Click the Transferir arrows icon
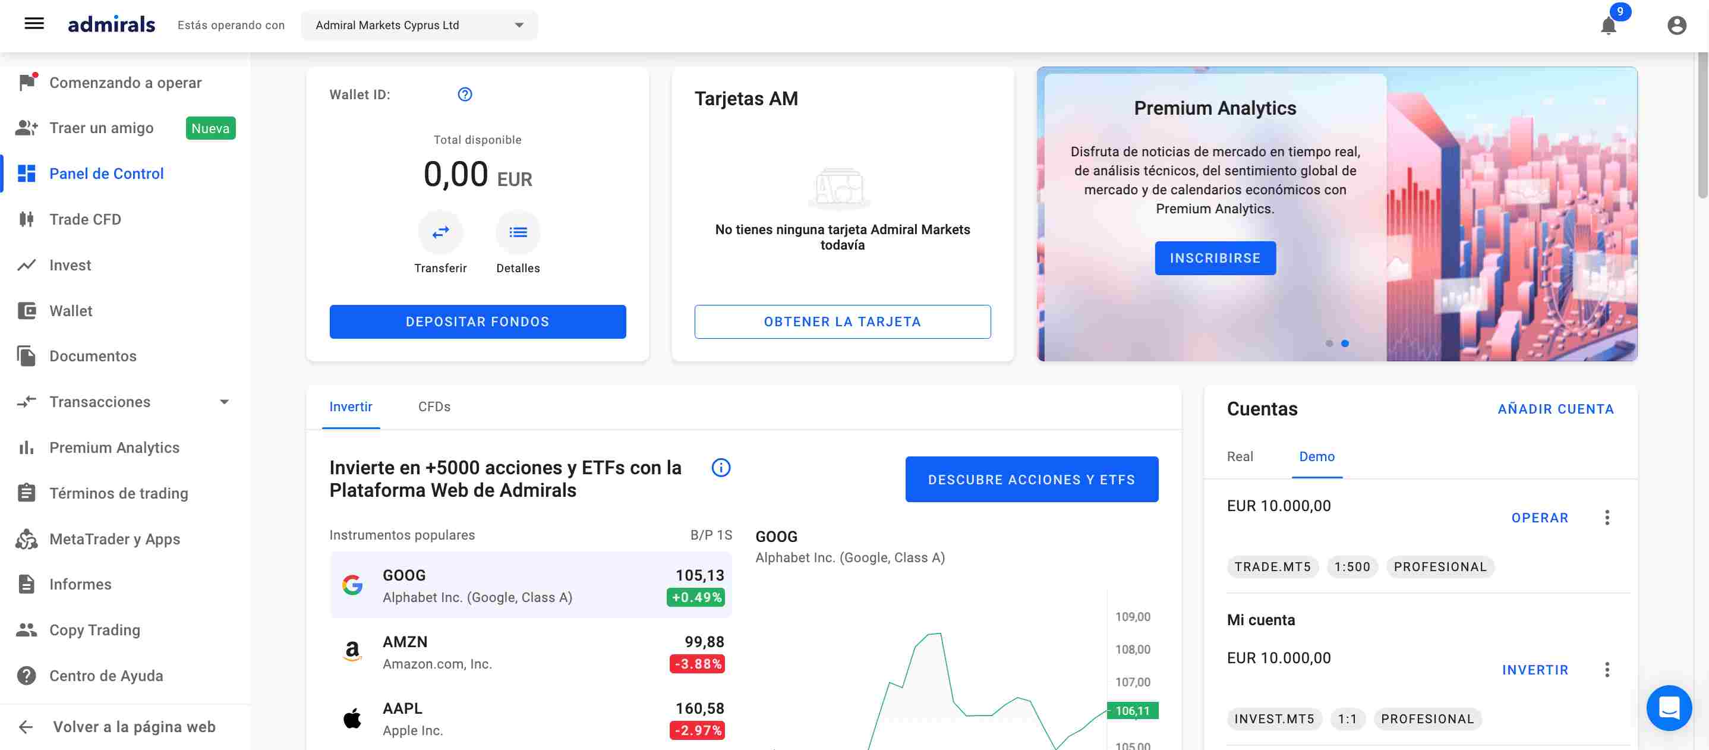The image size is (1709, 750). [440, 232]
